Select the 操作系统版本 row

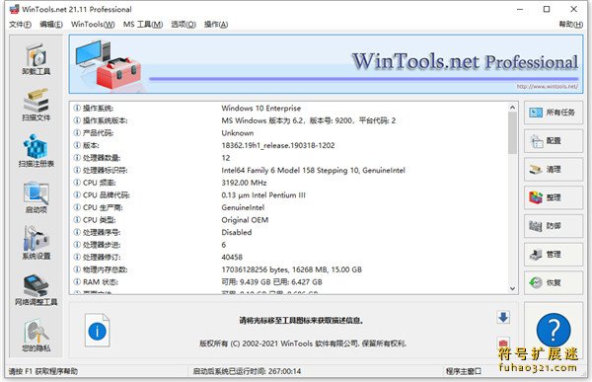[x=289, y=120]
